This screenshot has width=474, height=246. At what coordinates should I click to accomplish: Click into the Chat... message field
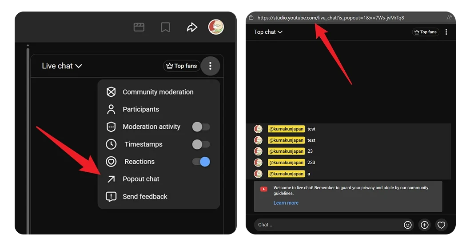click(x=327, y=225)
